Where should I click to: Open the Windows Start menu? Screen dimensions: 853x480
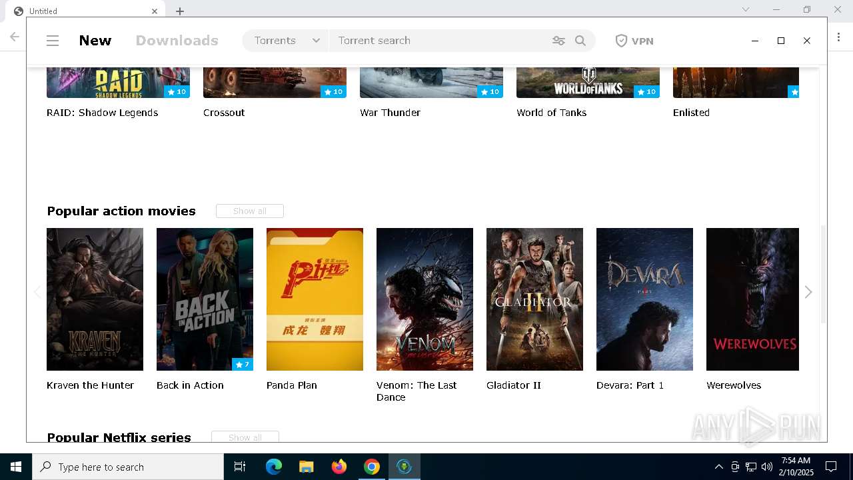(16, 467)
